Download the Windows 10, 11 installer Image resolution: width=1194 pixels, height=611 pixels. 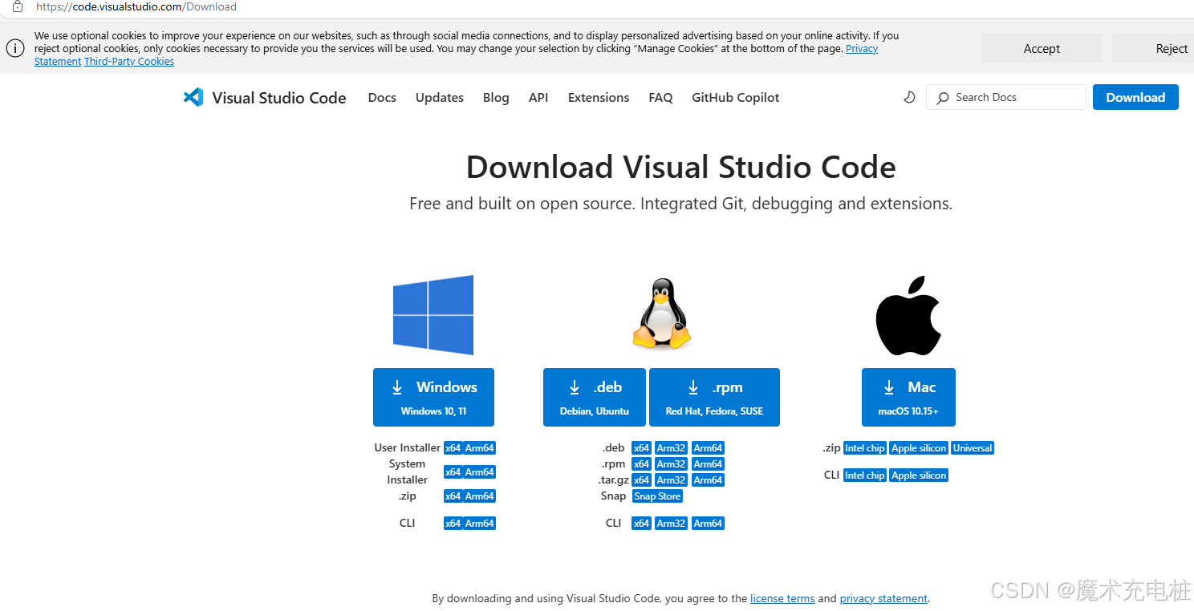[x=433, y=397]
